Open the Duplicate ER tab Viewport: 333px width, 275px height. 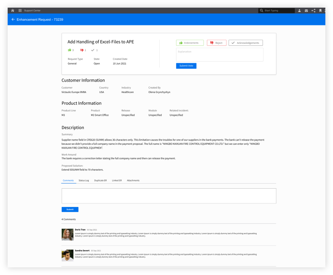coord(100,181)
